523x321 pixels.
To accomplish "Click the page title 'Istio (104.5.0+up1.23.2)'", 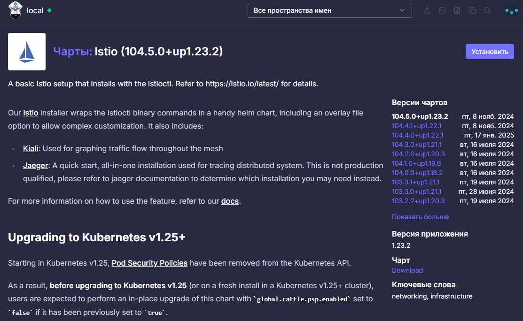I will (159, 51).
